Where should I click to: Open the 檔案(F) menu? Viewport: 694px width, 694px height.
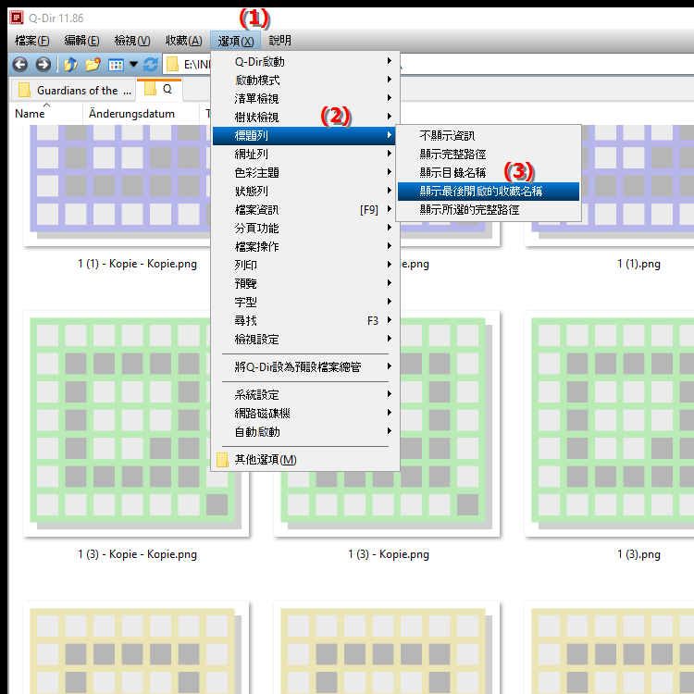pyautogui.click(x=31, y=41)
